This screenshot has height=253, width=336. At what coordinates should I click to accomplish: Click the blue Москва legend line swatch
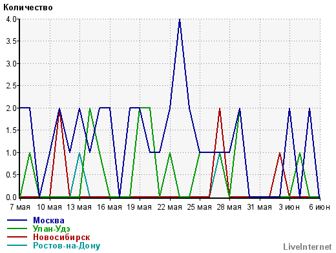pos(17,220)
